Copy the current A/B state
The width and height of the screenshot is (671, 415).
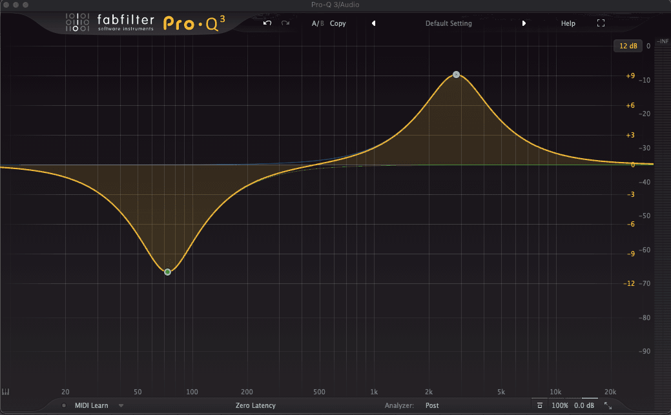(338, 23)
